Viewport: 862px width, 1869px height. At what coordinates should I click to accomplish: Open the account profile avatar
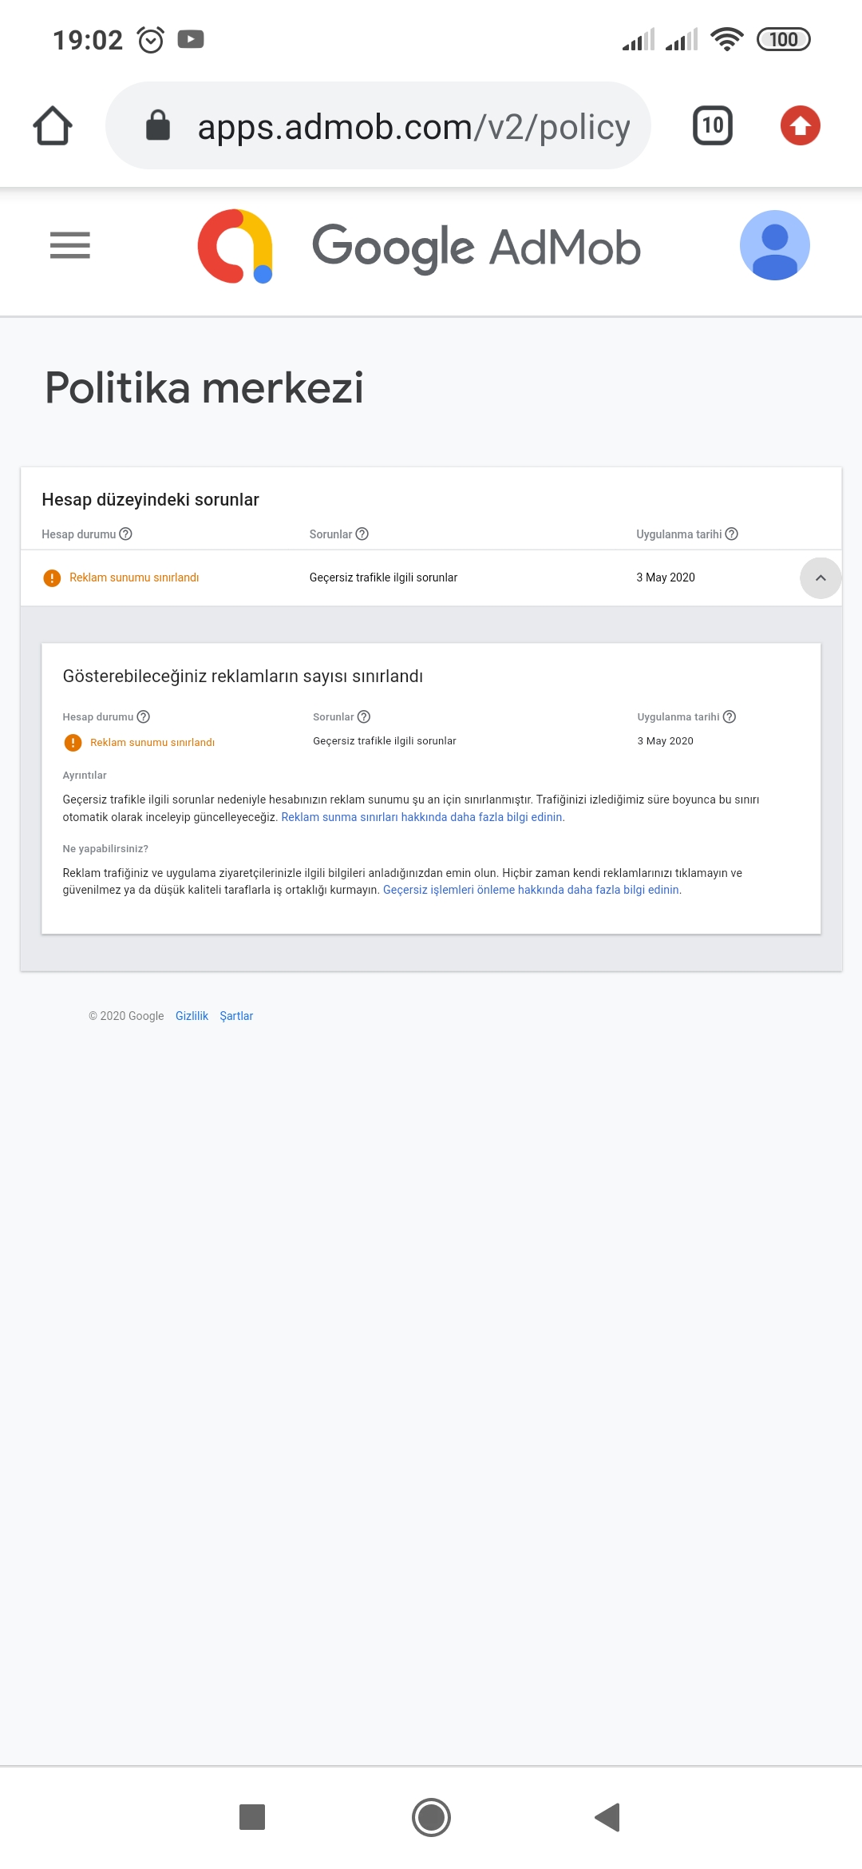pos(774,245)
